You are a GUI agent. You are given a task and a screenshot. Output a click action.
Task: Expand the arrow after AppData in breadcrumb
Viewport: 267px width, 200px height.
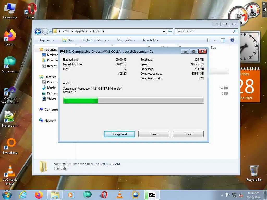[x=90, y=31]
